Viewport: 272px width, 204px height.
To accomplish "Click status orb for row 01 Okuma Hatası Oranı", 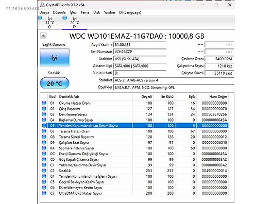I will (x=44, y=103).
